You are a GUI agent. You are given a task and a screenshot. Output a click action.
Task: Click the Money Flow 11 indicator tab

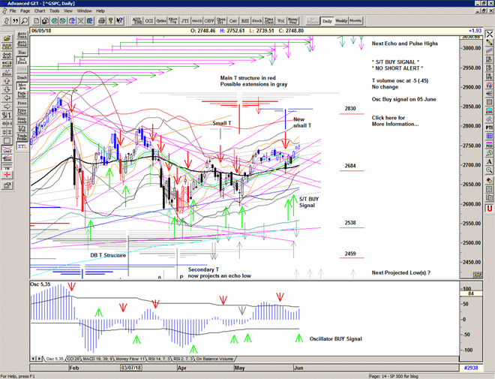click(132, 359)
